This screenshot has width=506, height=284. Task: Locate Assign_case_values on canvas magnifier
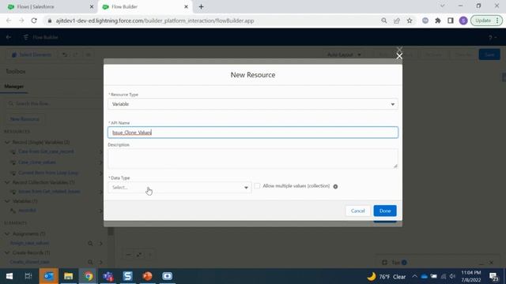pos(90,244)
